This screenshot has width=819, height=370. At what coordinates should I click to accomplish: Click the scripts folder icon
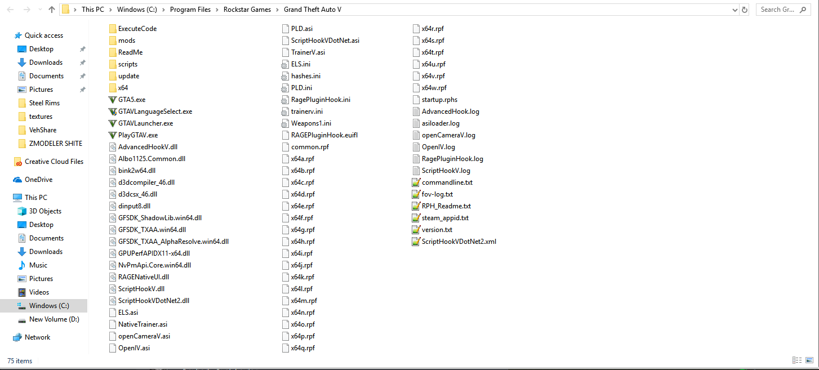[113, 64]
